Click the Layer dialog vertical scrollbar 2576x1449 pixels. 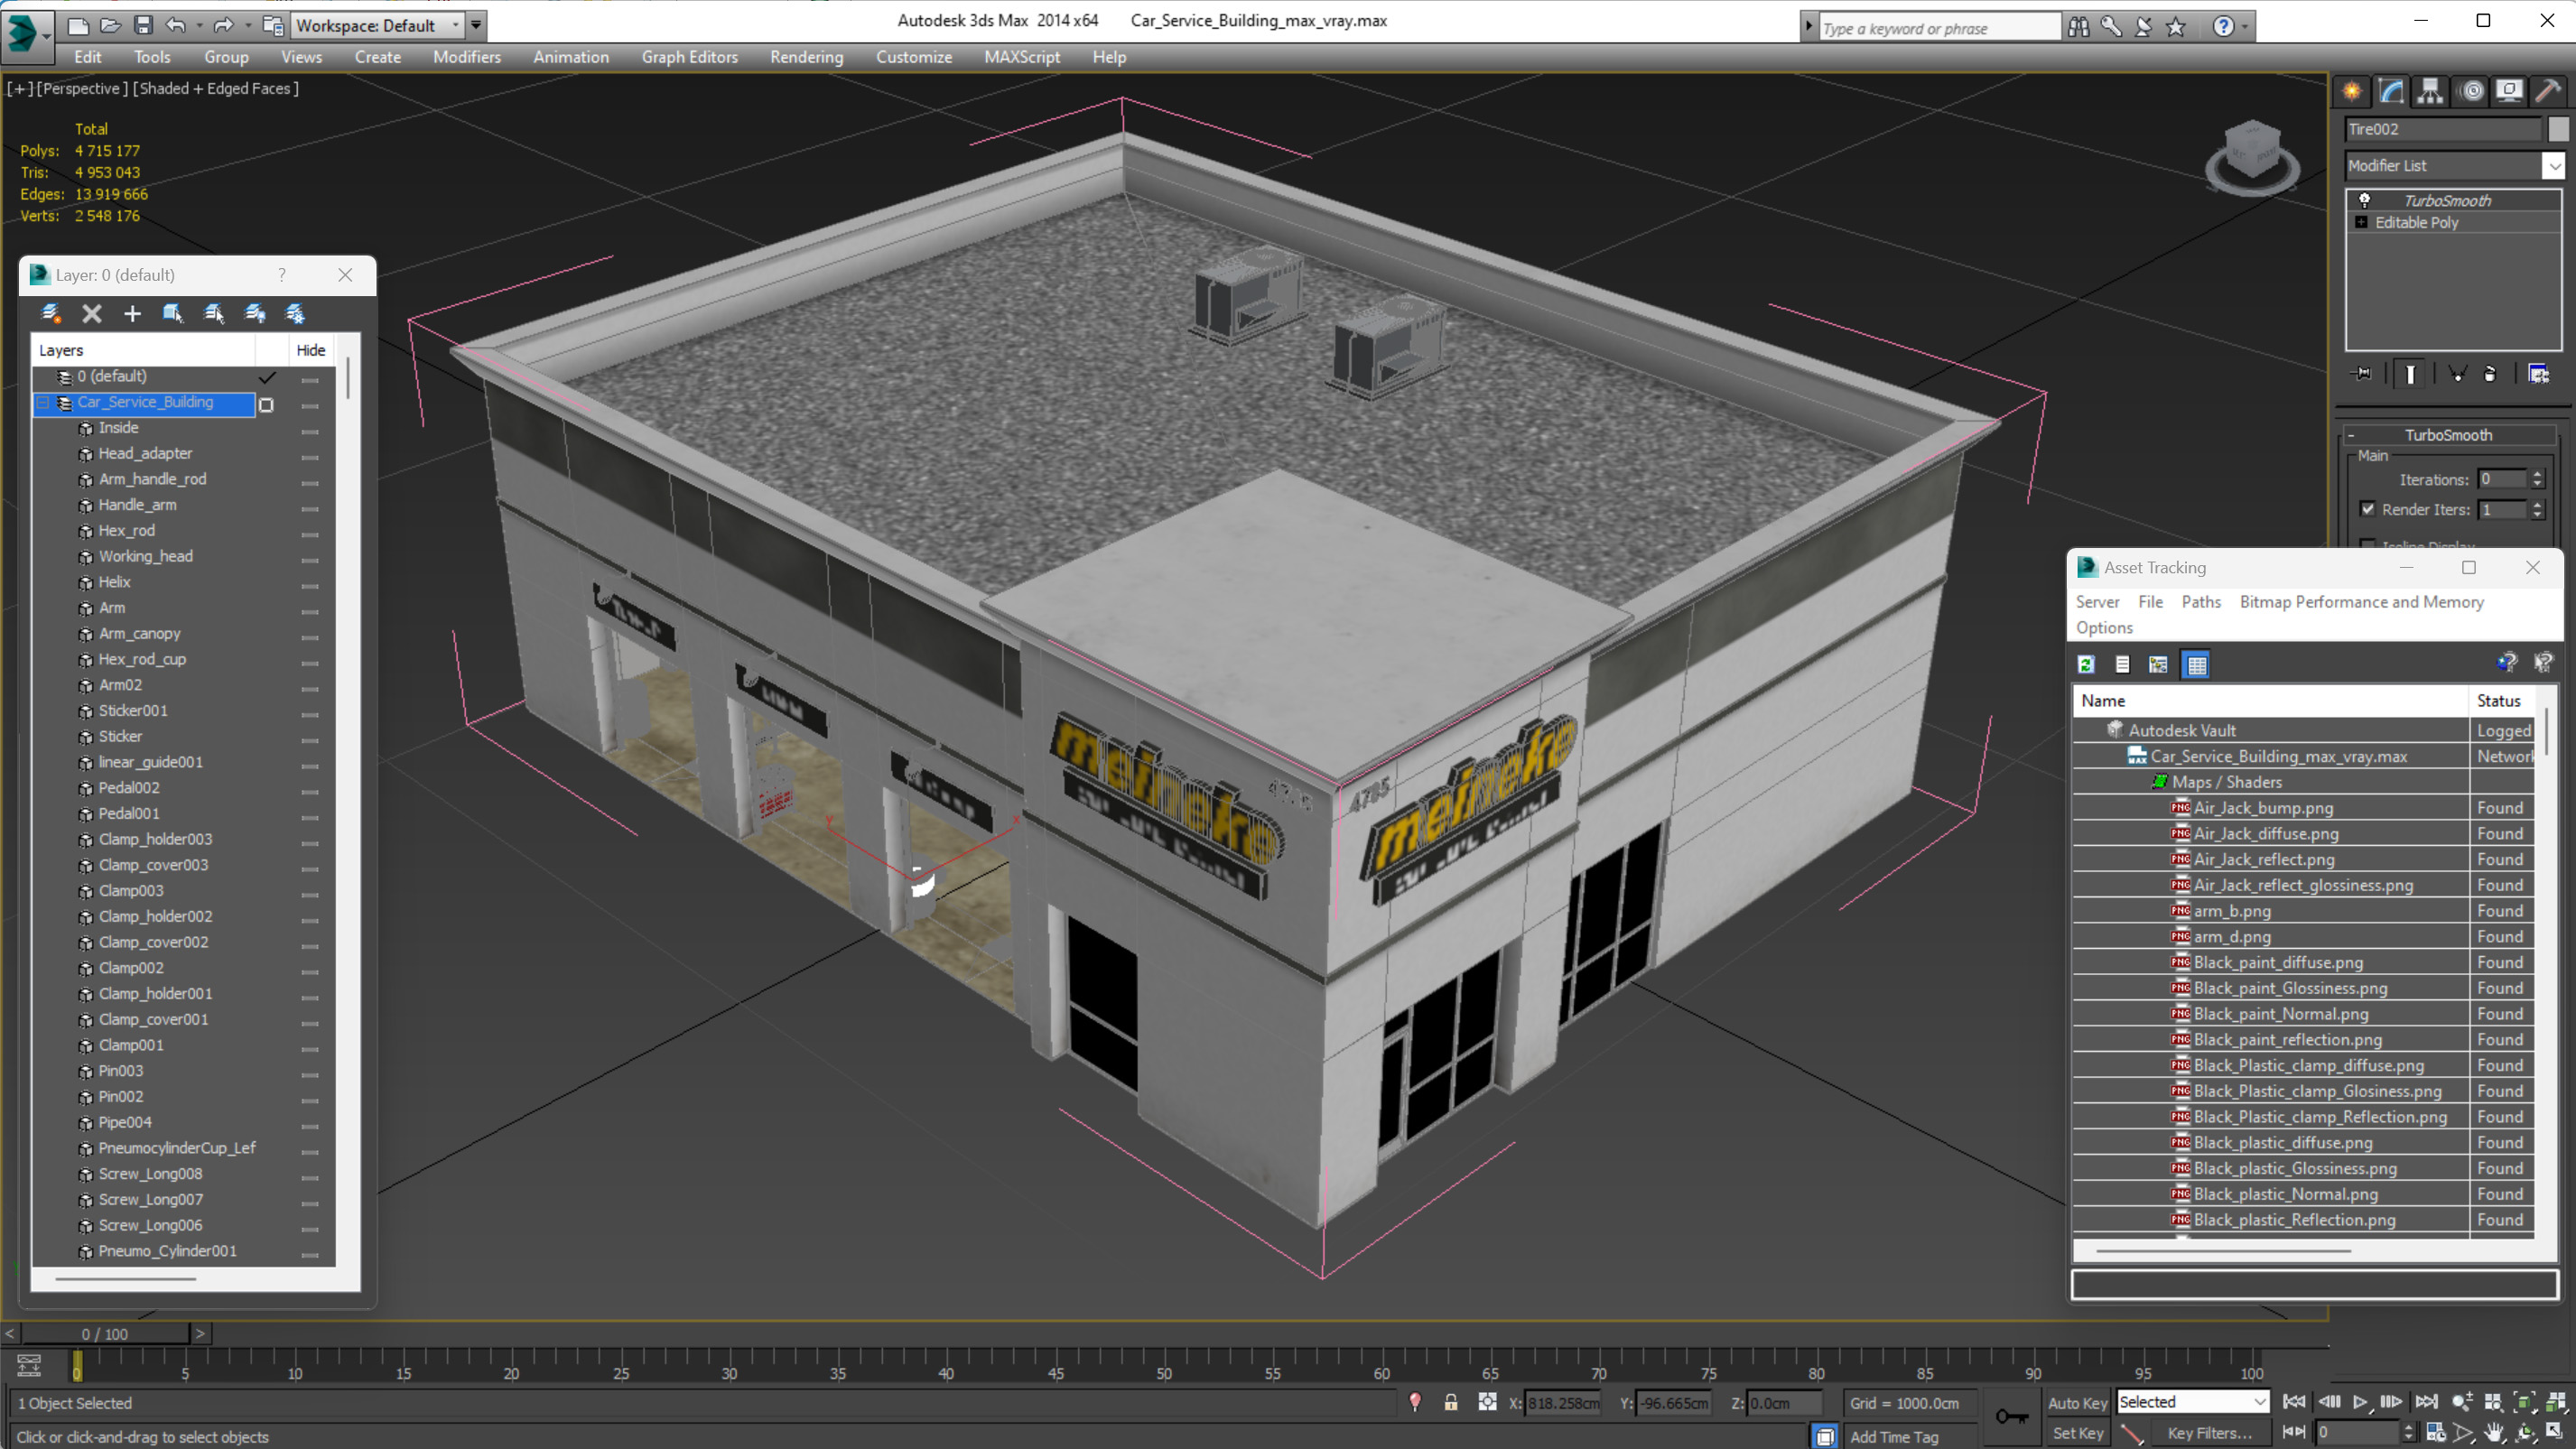pyautogui.click(x=348, y=380)
